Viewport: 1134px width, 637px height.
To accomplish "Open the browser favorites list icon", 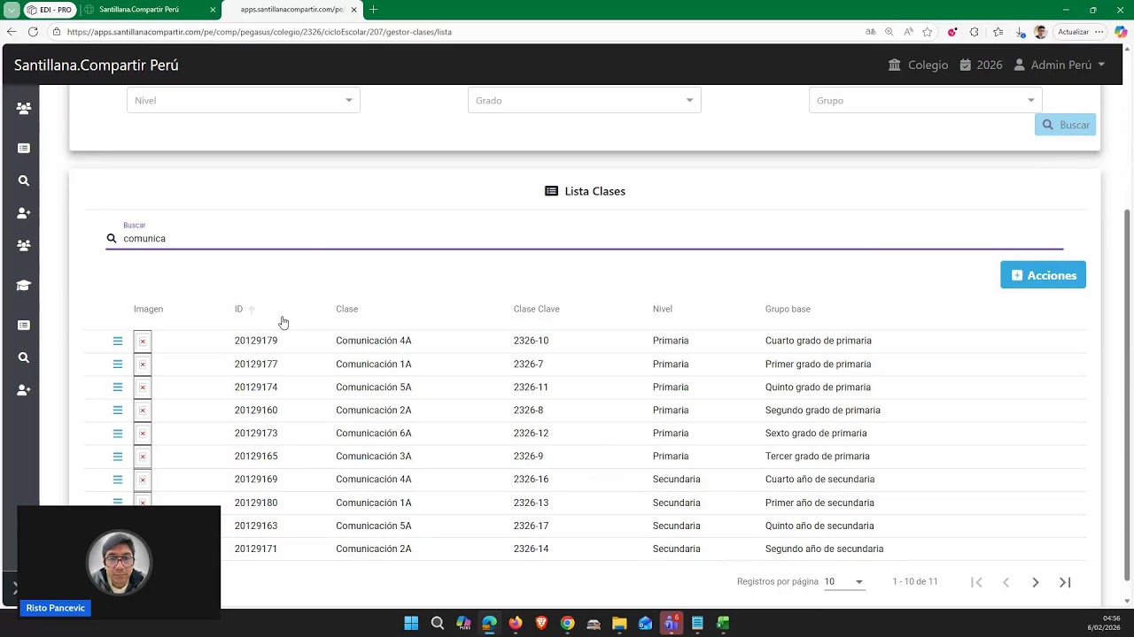I will tap(998, 32).
